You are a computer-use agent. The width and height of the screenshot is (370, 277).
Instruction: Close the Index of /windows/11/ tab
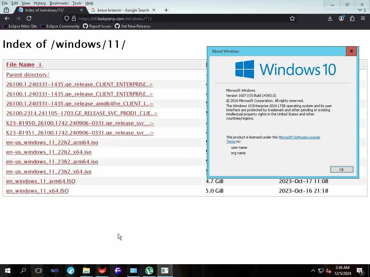[81, 10]
